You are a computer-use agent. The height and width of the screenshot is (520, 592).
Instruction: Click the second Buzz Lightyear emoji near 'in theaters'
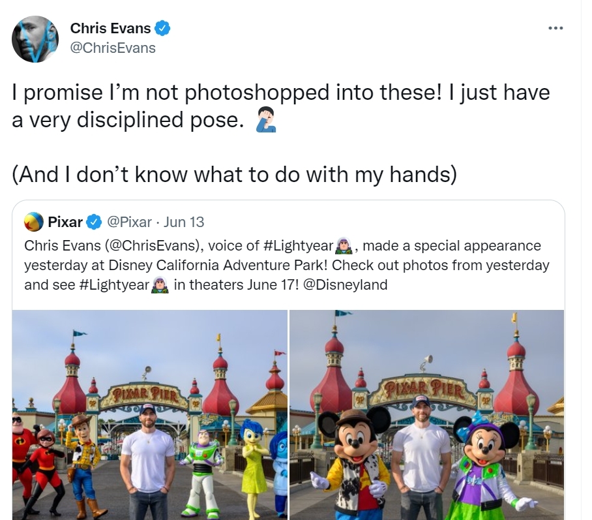click(x=159, y=284)
